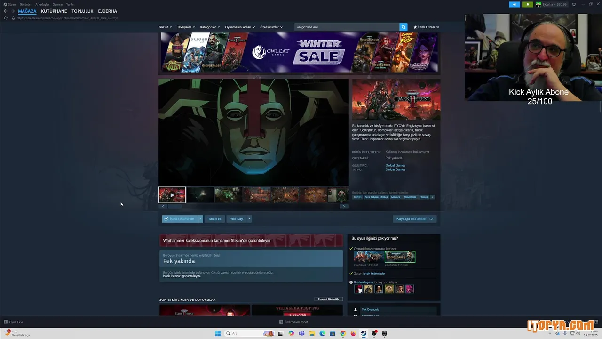Screen dimensions: 602x339
Task: Open the blue announcements megaphone icon
Action: tap(515, 4)
